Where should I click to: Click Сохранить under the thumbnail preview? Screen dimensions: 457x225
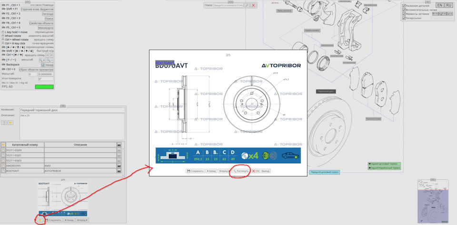tap(53, 220)
